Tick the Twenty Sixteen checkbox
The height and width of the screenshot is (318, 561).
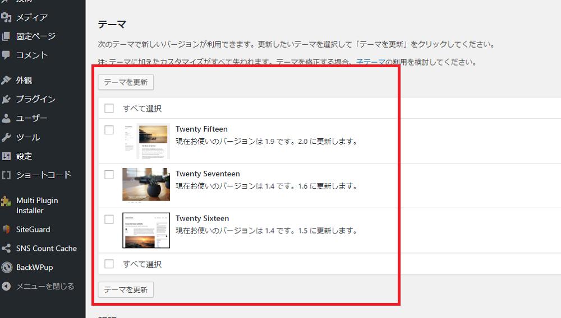[x=109, y=219]
